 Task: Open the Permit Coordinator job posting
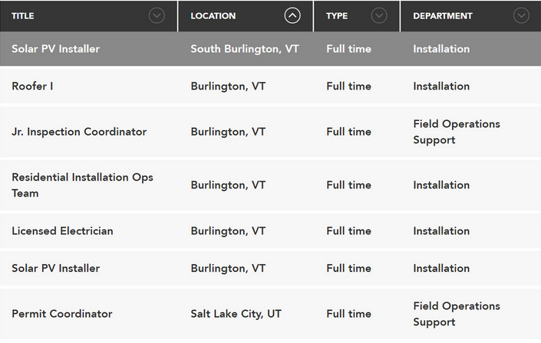point(62,314)
